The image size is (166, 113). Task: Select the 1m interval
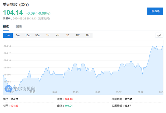(x=8, y=35)
